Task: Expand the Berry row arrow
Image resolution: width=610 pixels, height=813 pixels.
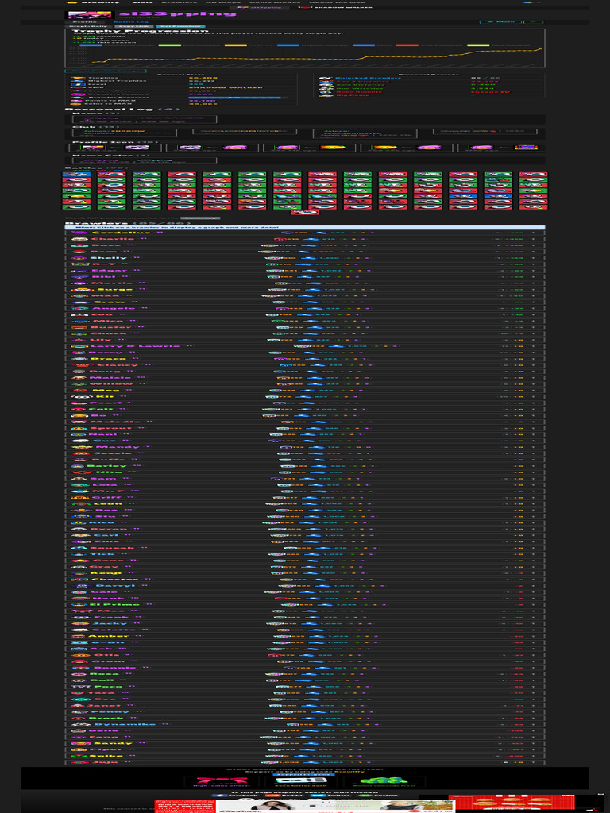Action: tap(533, 353)
